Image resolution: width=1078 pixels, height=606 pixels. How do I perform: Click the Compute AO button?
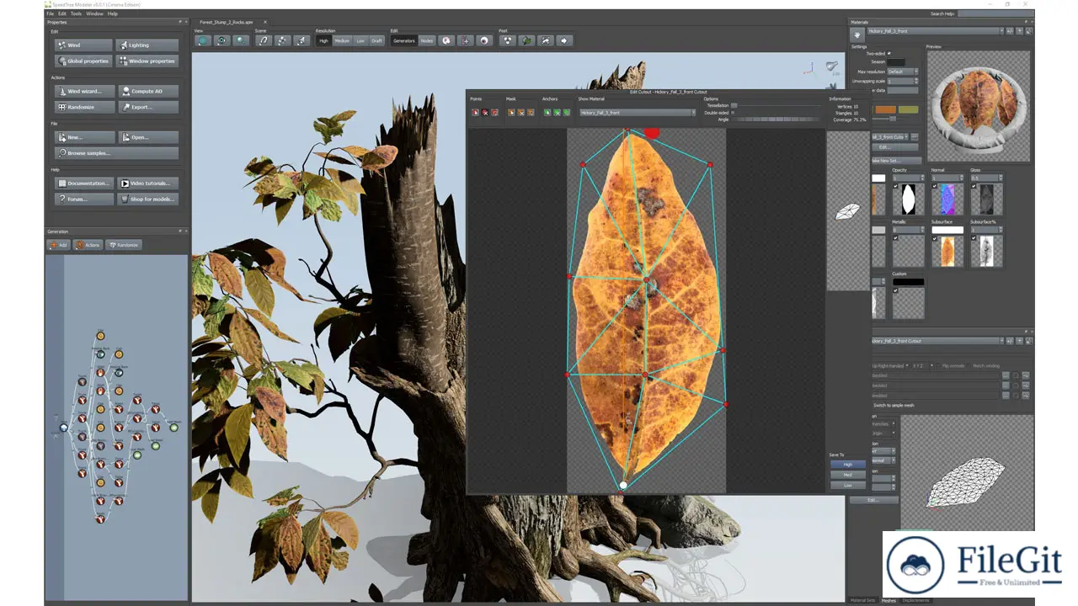pos(147,91)
